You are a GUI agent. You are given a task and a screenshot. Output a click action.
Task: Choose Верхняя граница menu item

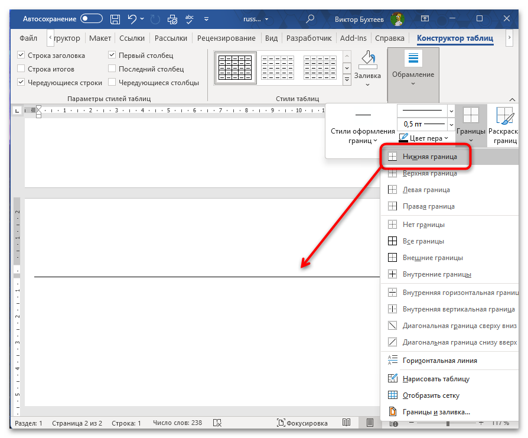[x=449, y=173]
